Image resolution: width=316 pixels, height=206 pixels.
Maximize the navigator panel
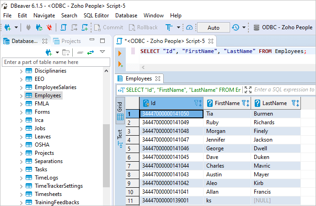tap(102, 41)
